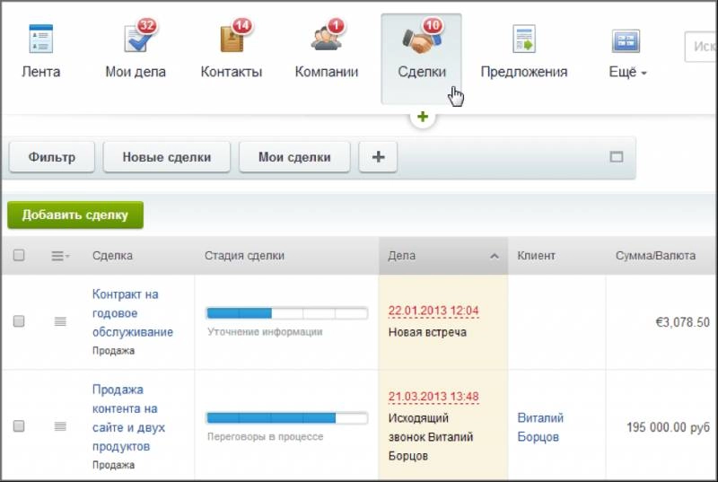Open the Компании section icon
This screenshot has height=482, width=718.
tap(326, 40)
